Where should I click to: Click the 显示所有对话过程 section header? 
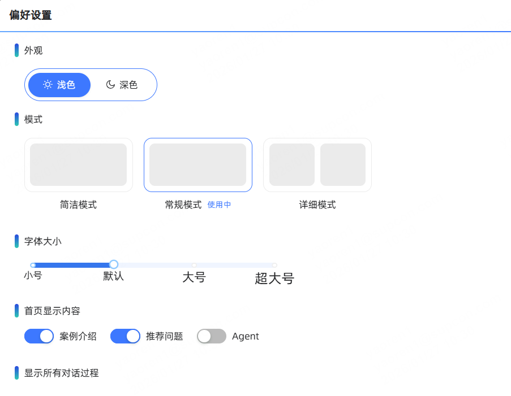tap(61, 373)
